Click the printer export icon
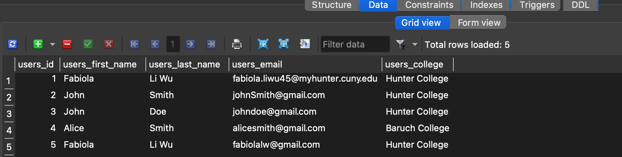622x157 pixels. pyautogui.click(x=237, y=44)
